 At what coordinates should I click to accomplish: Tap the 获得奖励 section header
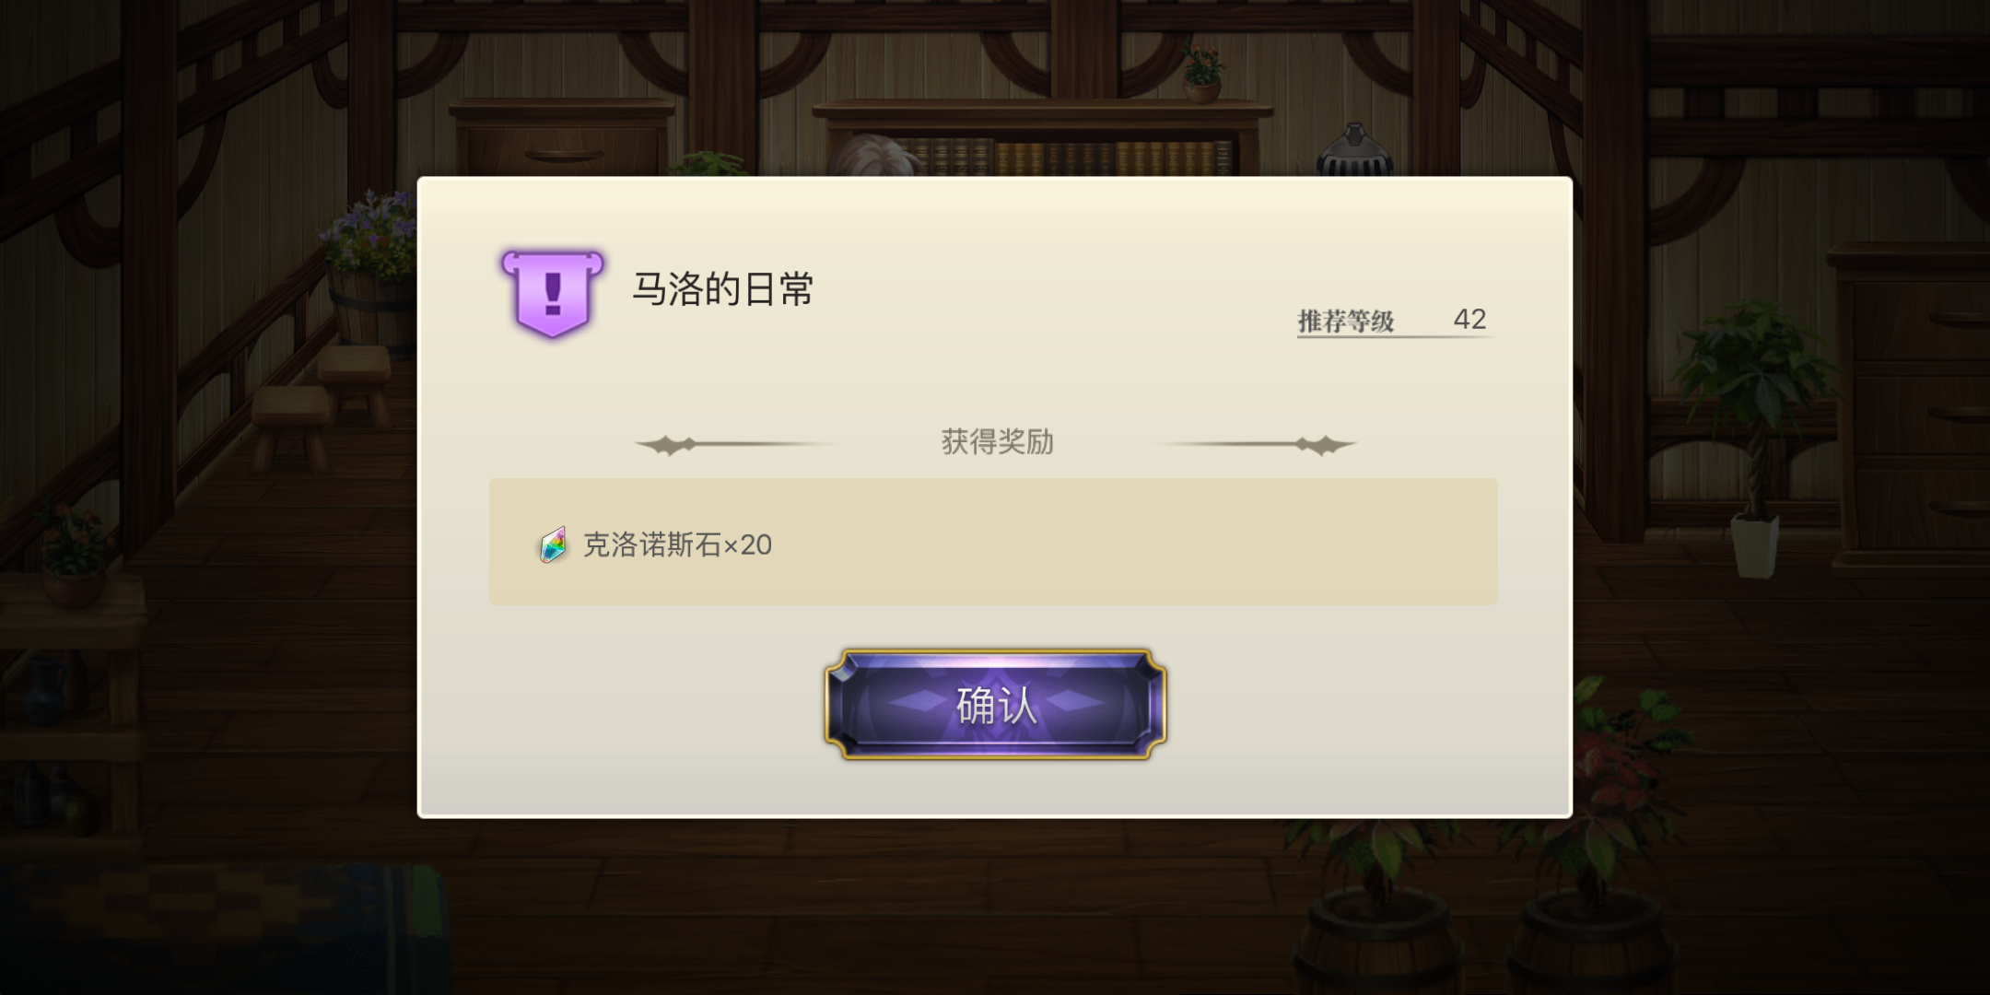coord(997,442)
